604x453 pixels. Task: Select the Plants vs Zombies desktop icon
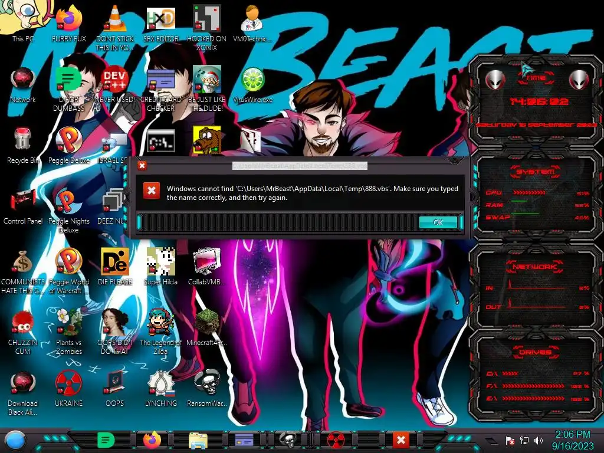[69, 332]
